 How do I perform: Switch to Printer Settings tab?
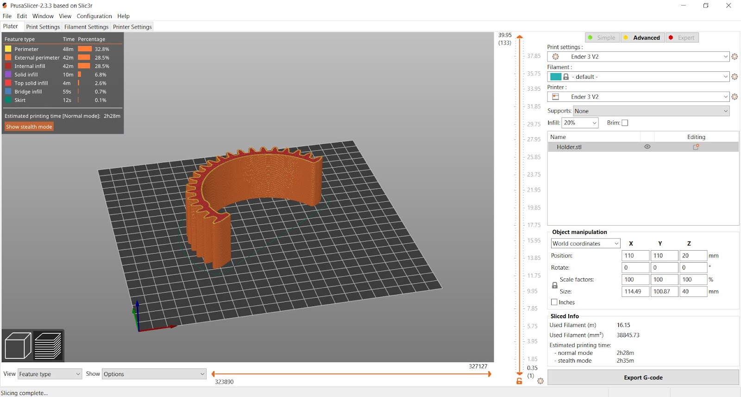tap(132, 27)
